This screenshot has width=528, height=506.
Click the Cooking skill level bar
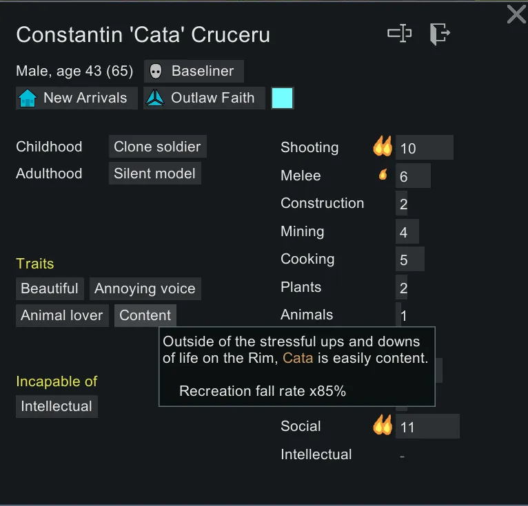[409, 260]
